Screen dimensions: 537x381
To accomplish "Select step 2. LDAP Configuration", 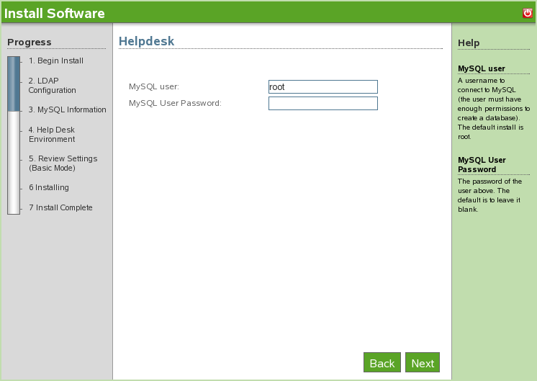I will click(52, 85).
